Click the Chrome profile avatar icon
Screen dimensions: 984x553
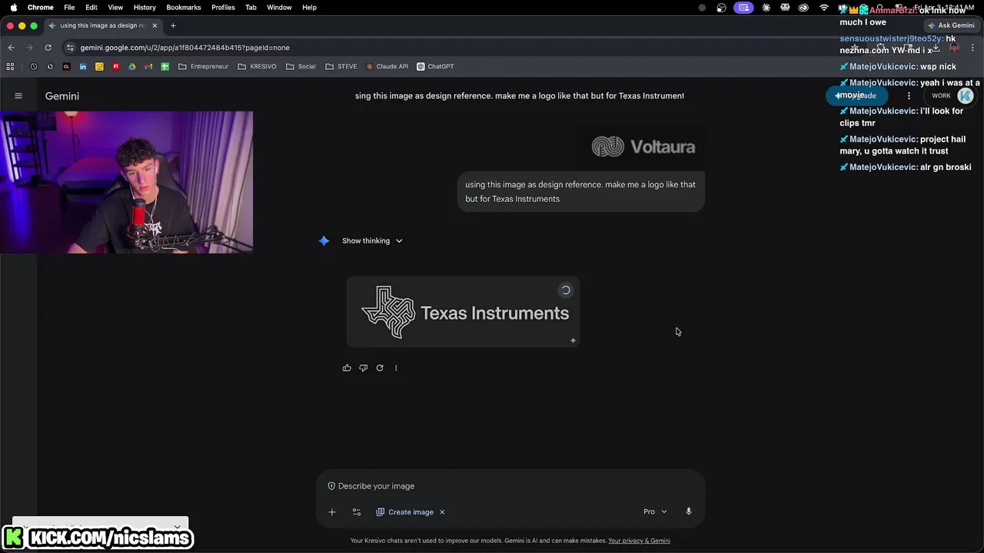click(x=954, y=48)
